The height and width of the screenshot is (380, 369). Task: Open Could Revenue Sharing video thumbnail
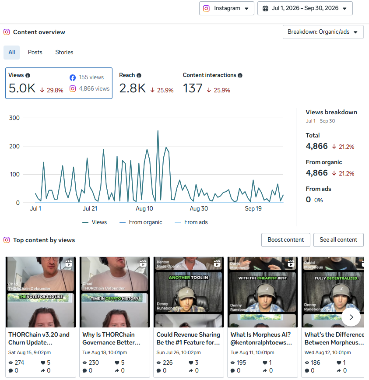[189, 292]
